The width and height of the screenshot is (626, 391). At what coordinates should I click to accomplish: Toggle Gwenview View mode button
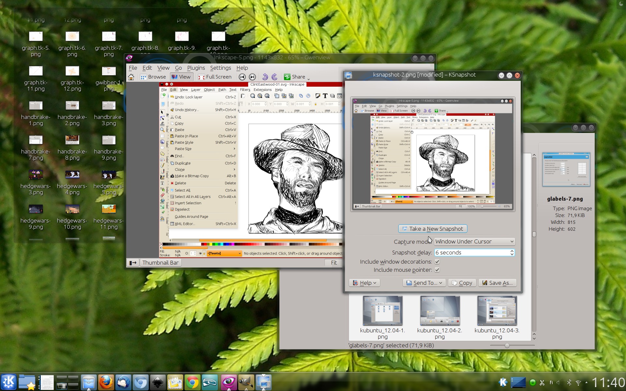pyautogui.click(x=181, y=77)
